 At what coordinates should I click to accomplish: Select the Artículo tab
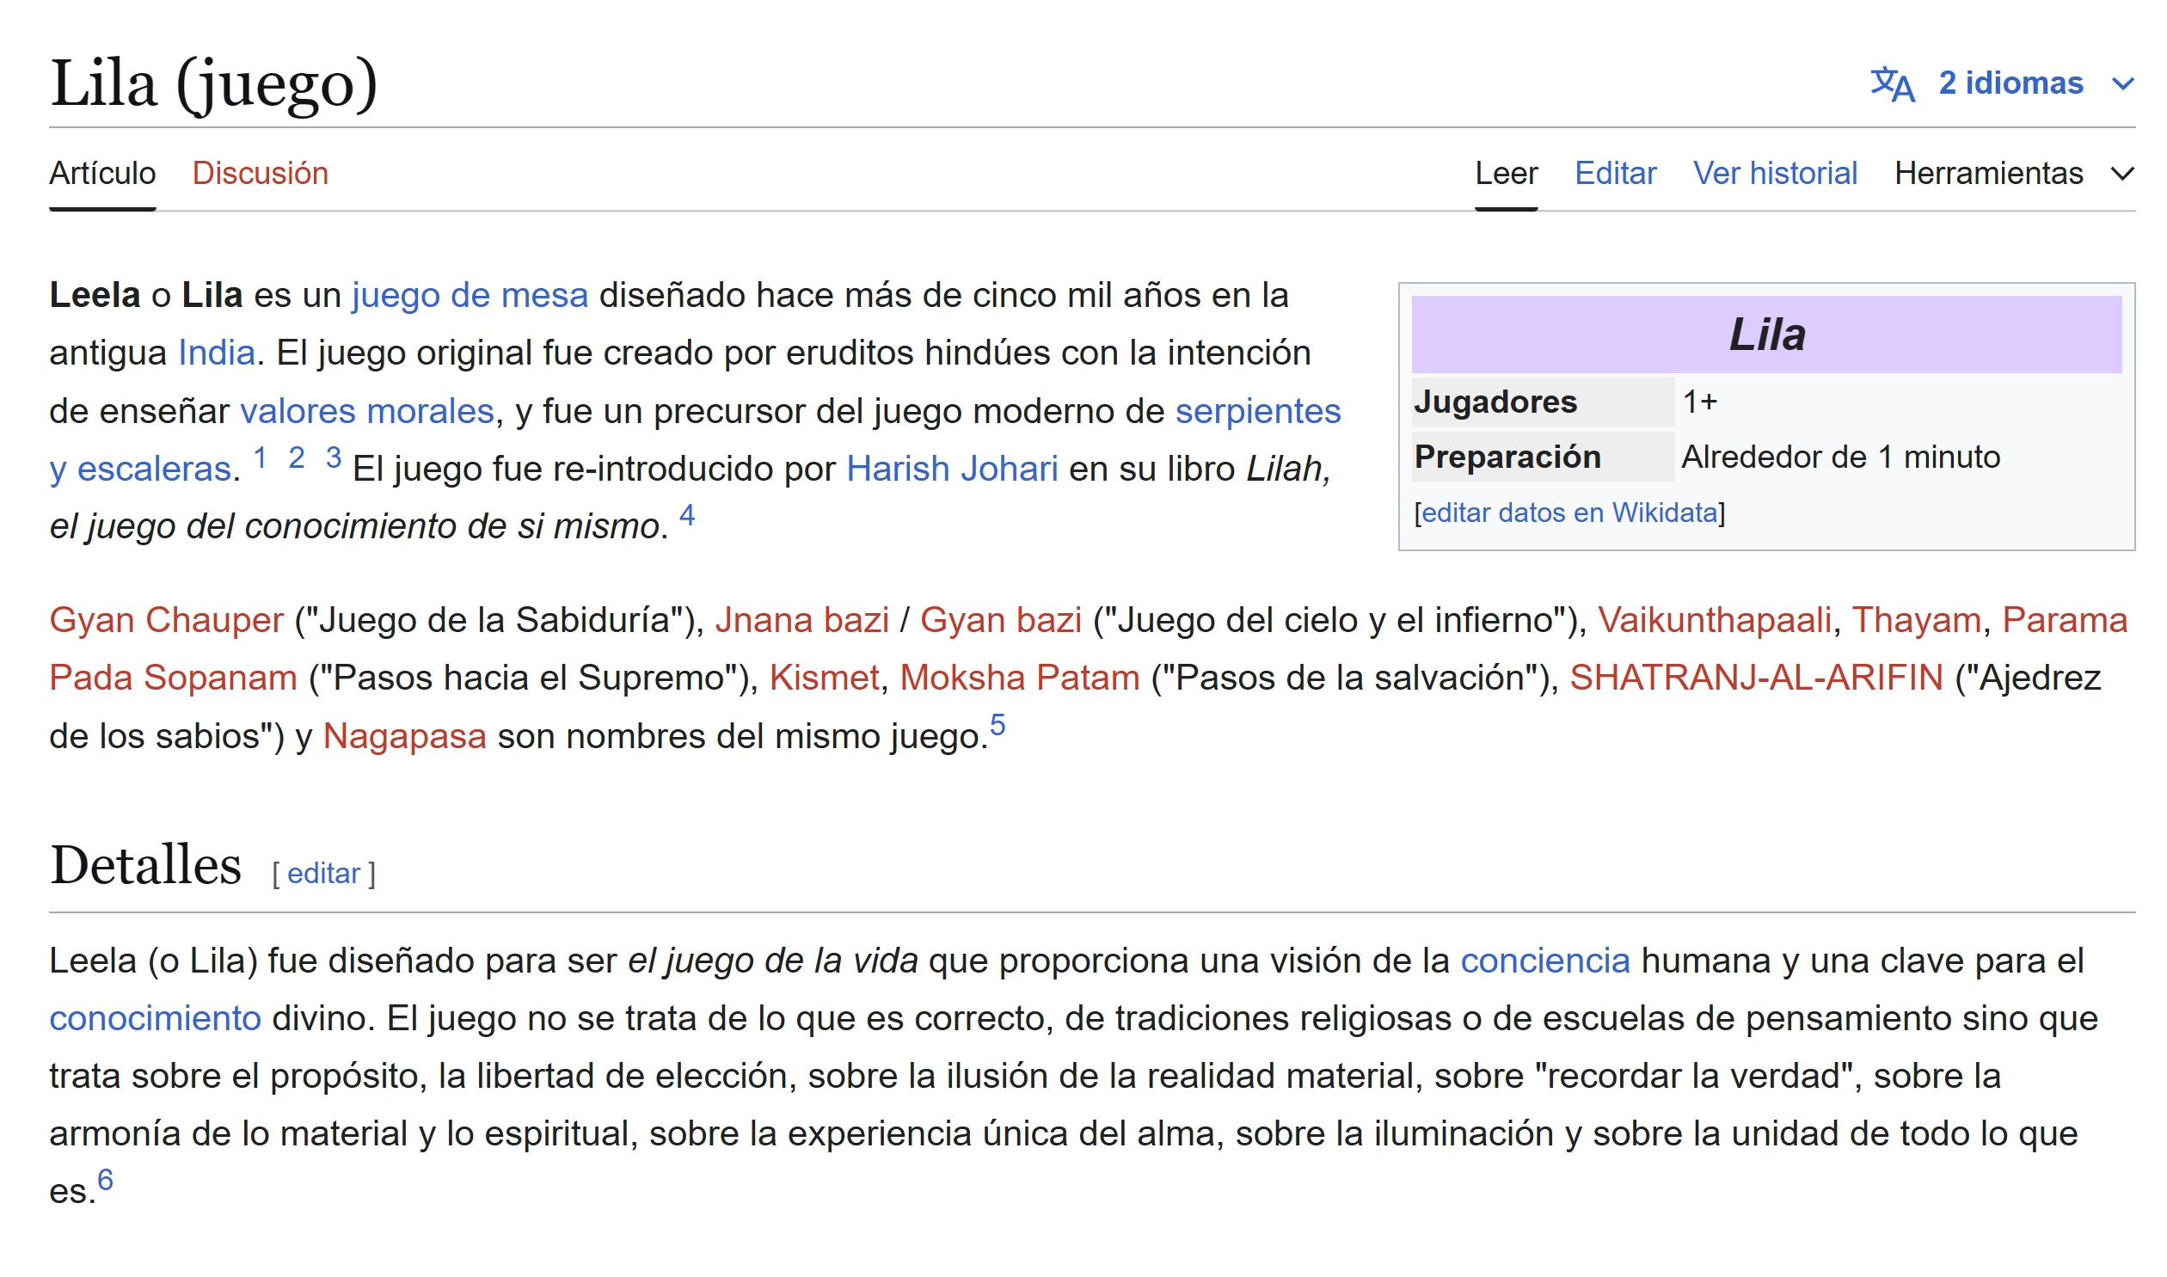(x=102, y=174)
